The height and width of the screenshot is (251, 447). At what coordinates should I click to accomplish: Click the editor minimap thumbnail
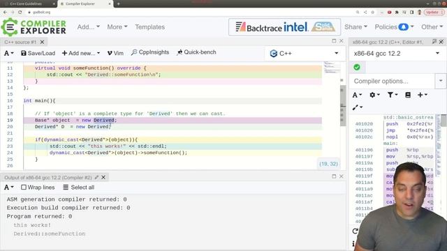pos(332,67)
